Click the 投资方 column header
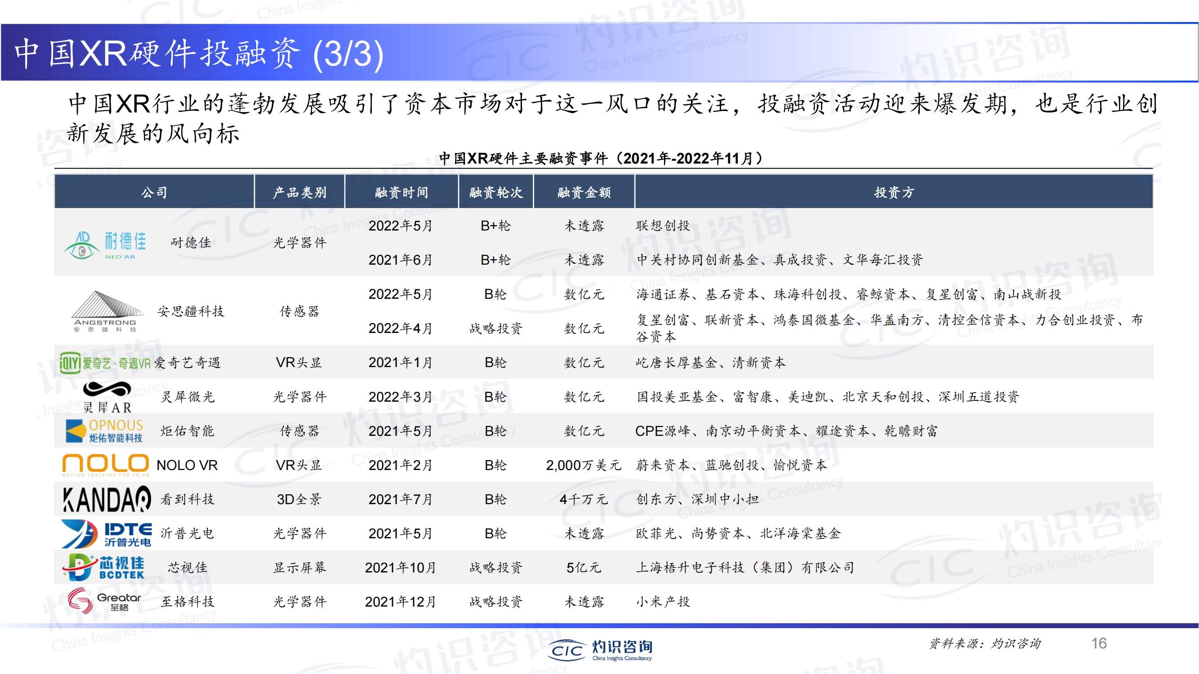The width and height of the screenshot is (1199, 674). coord(894,192)
